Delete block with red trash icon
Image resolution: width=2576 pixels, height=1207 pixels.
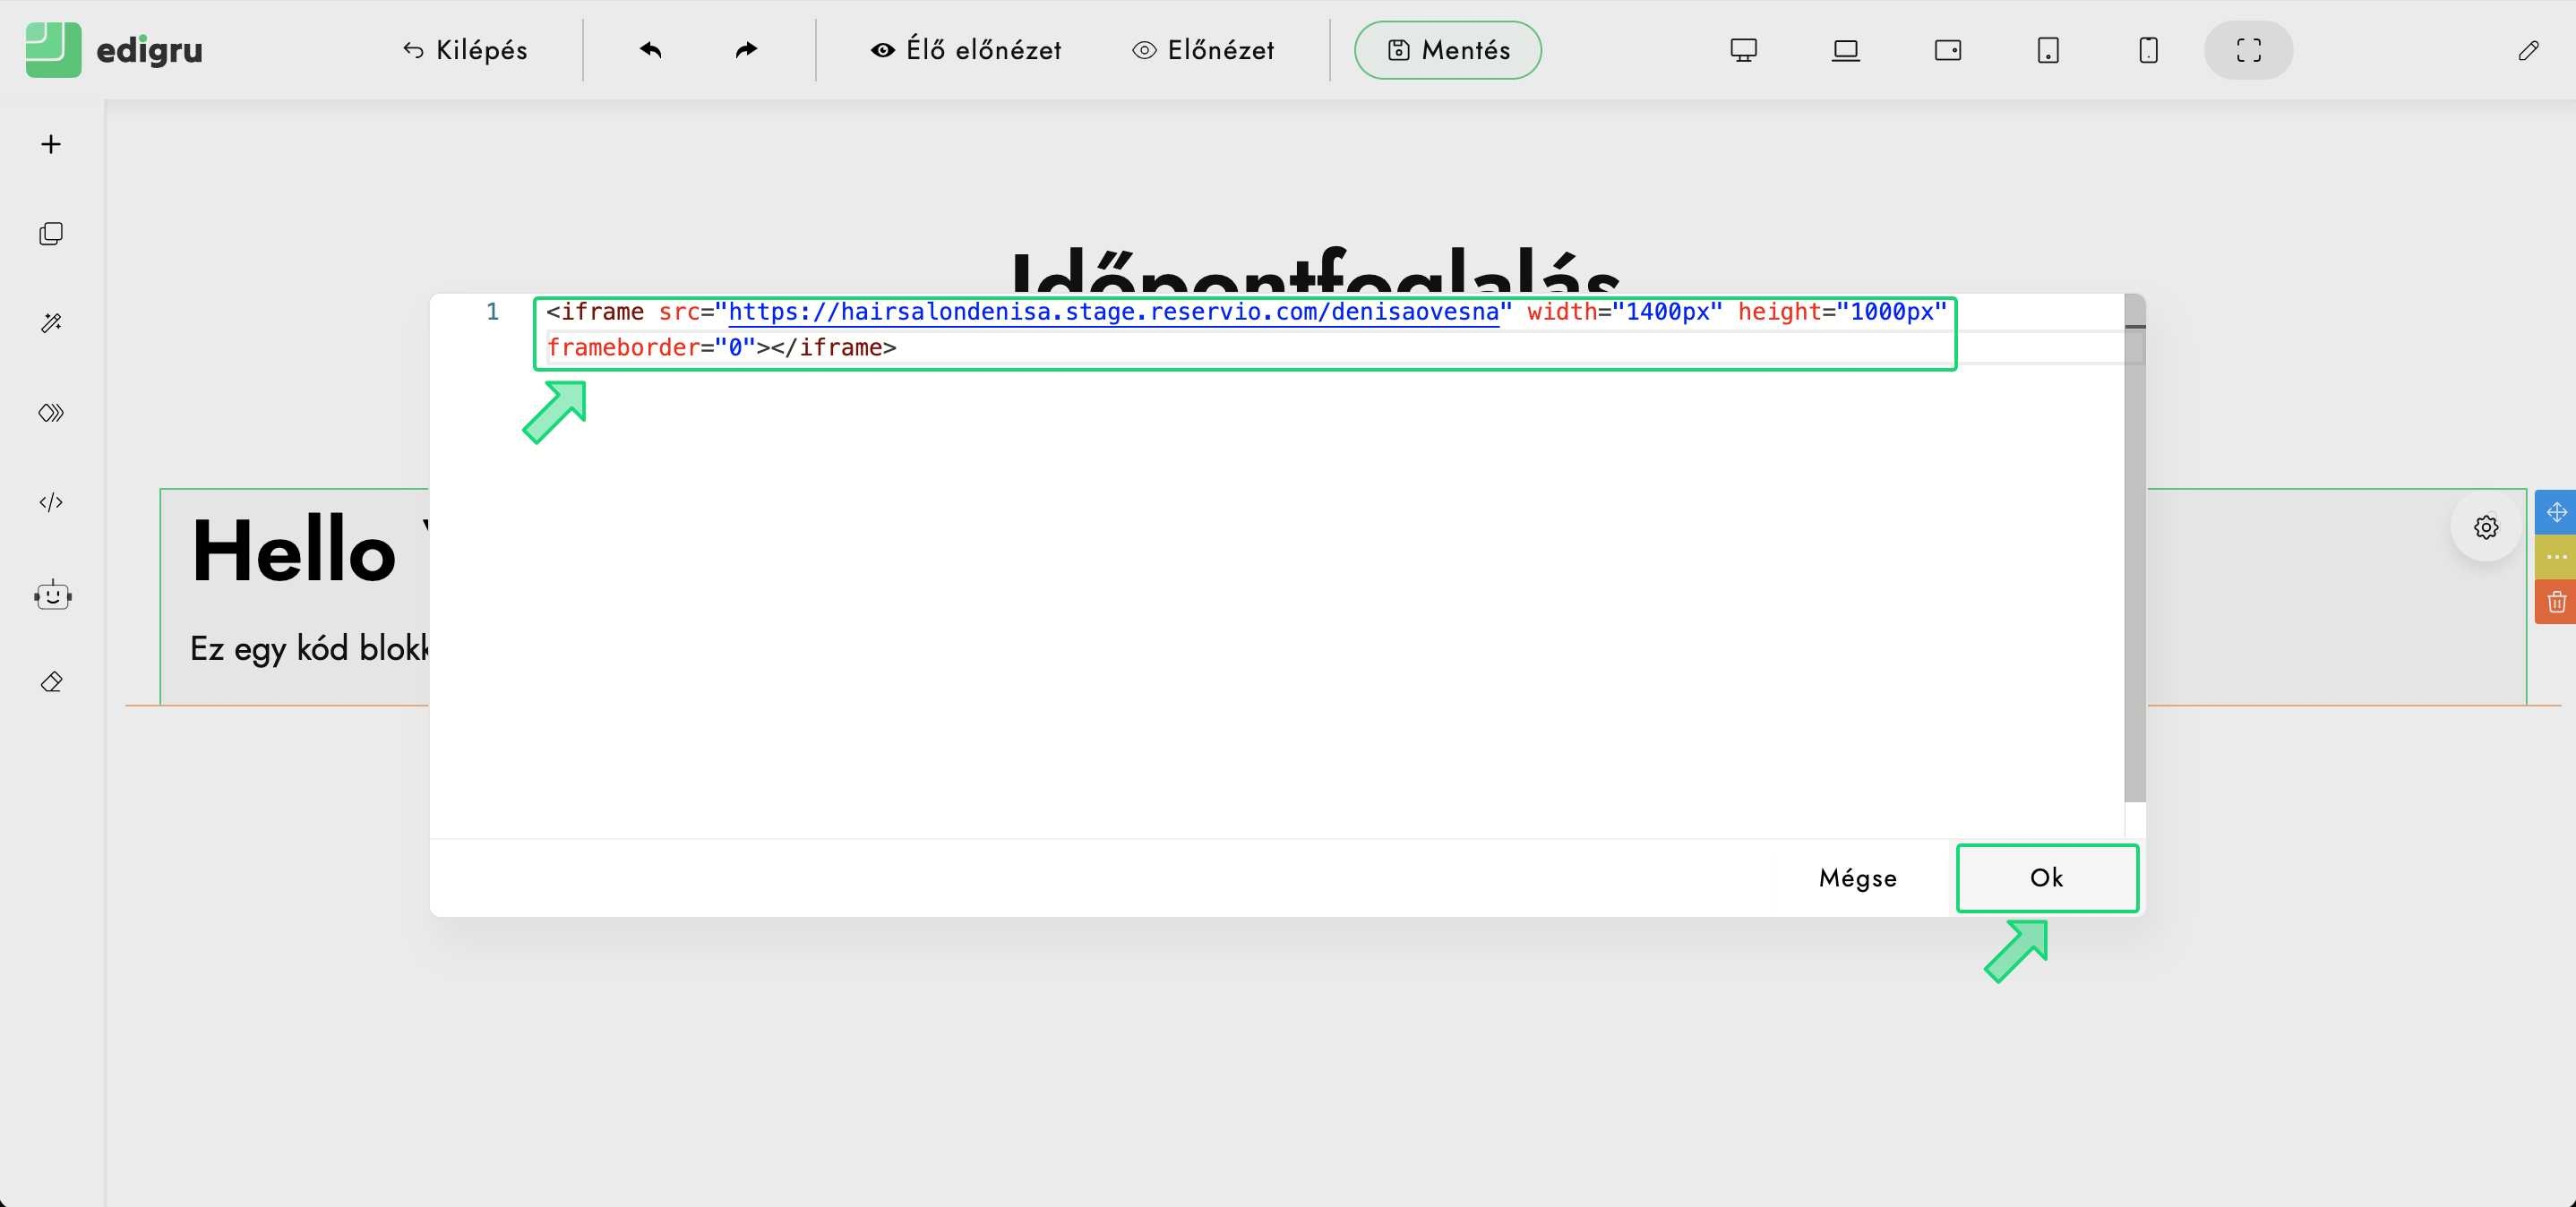[2556, 602]
